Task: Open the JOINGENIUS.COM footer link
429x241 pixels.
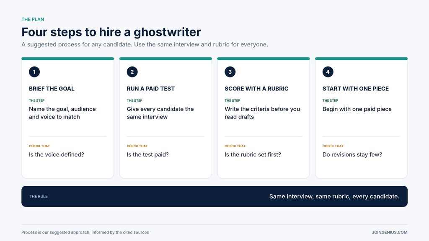Action: [389, 232]
